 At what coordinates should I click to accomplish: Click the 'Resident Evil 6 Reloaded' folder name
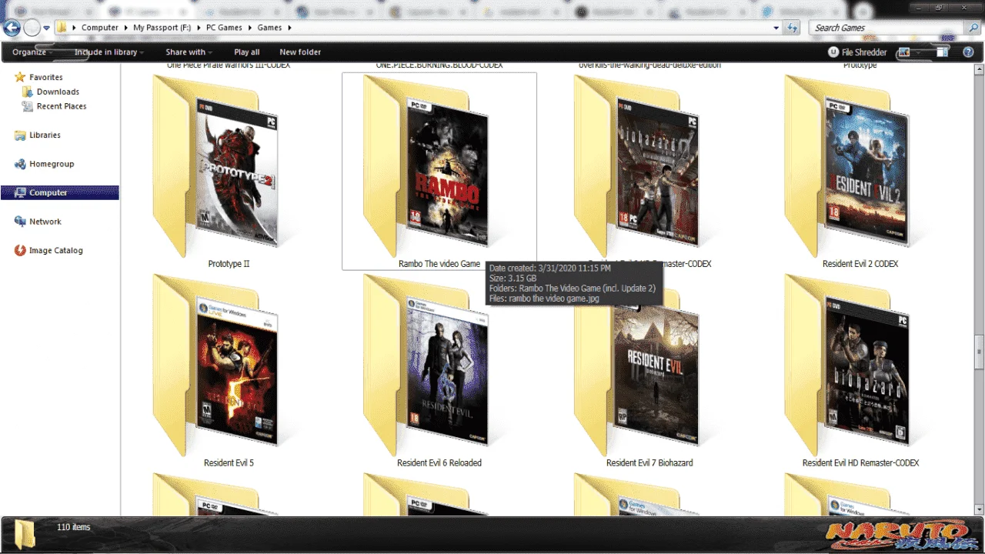[439, 462]
